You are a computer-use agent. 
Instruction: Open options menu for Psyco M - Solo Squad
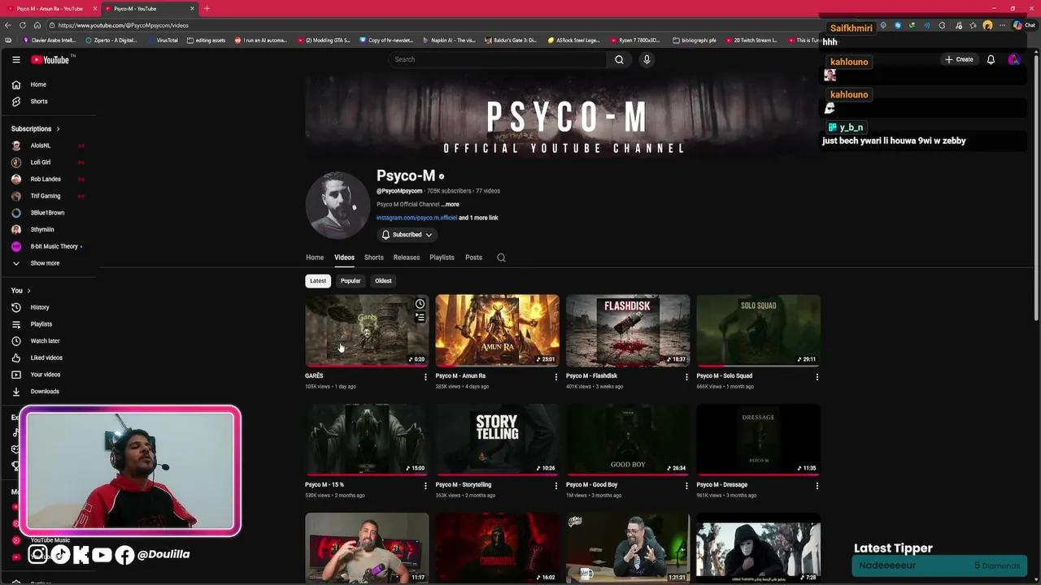click(817, 377)
